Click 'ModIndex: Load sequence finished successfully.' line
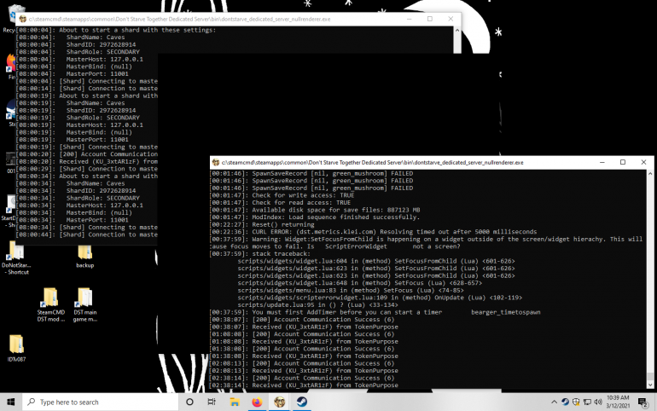The width and height of the screenshot is (657, 411). pos(314,217)
